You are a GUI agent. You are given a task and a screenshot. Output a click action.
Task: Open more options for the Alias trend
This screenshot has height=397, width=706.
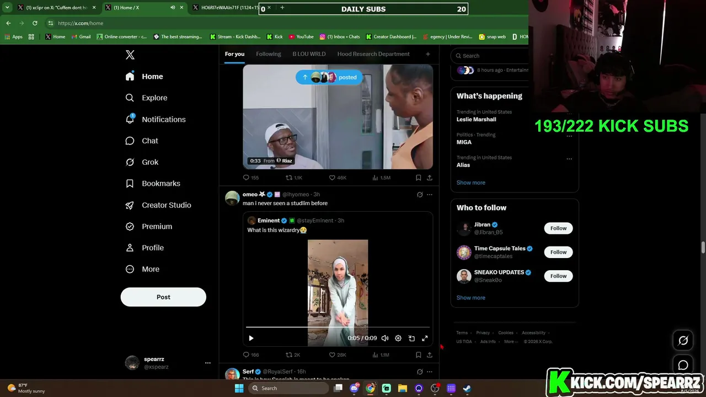pyautogui.click(x=569, y=159)
